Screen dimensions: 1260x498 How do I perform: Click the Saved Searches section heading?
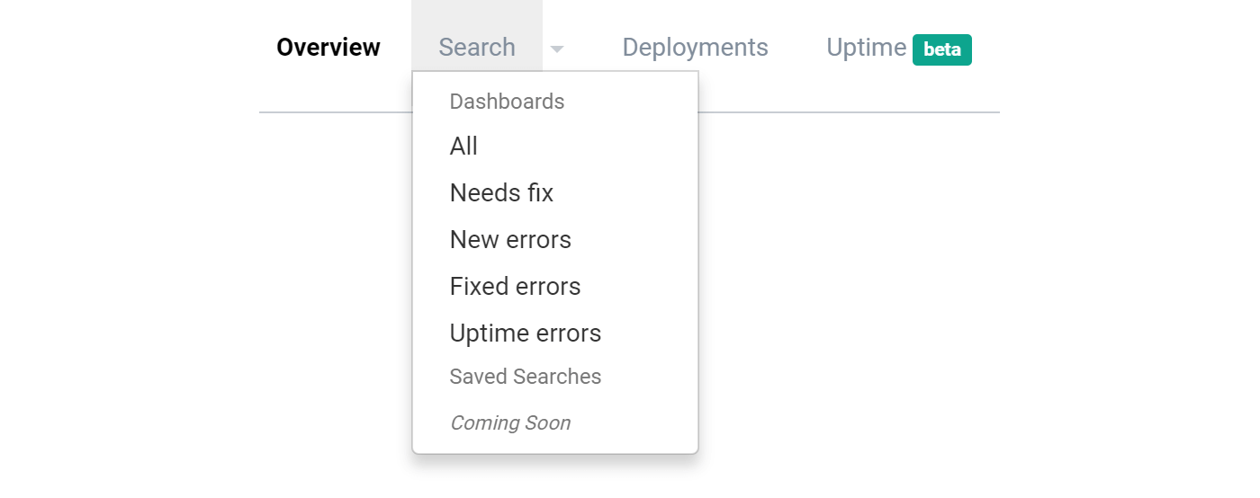[526, 377]
